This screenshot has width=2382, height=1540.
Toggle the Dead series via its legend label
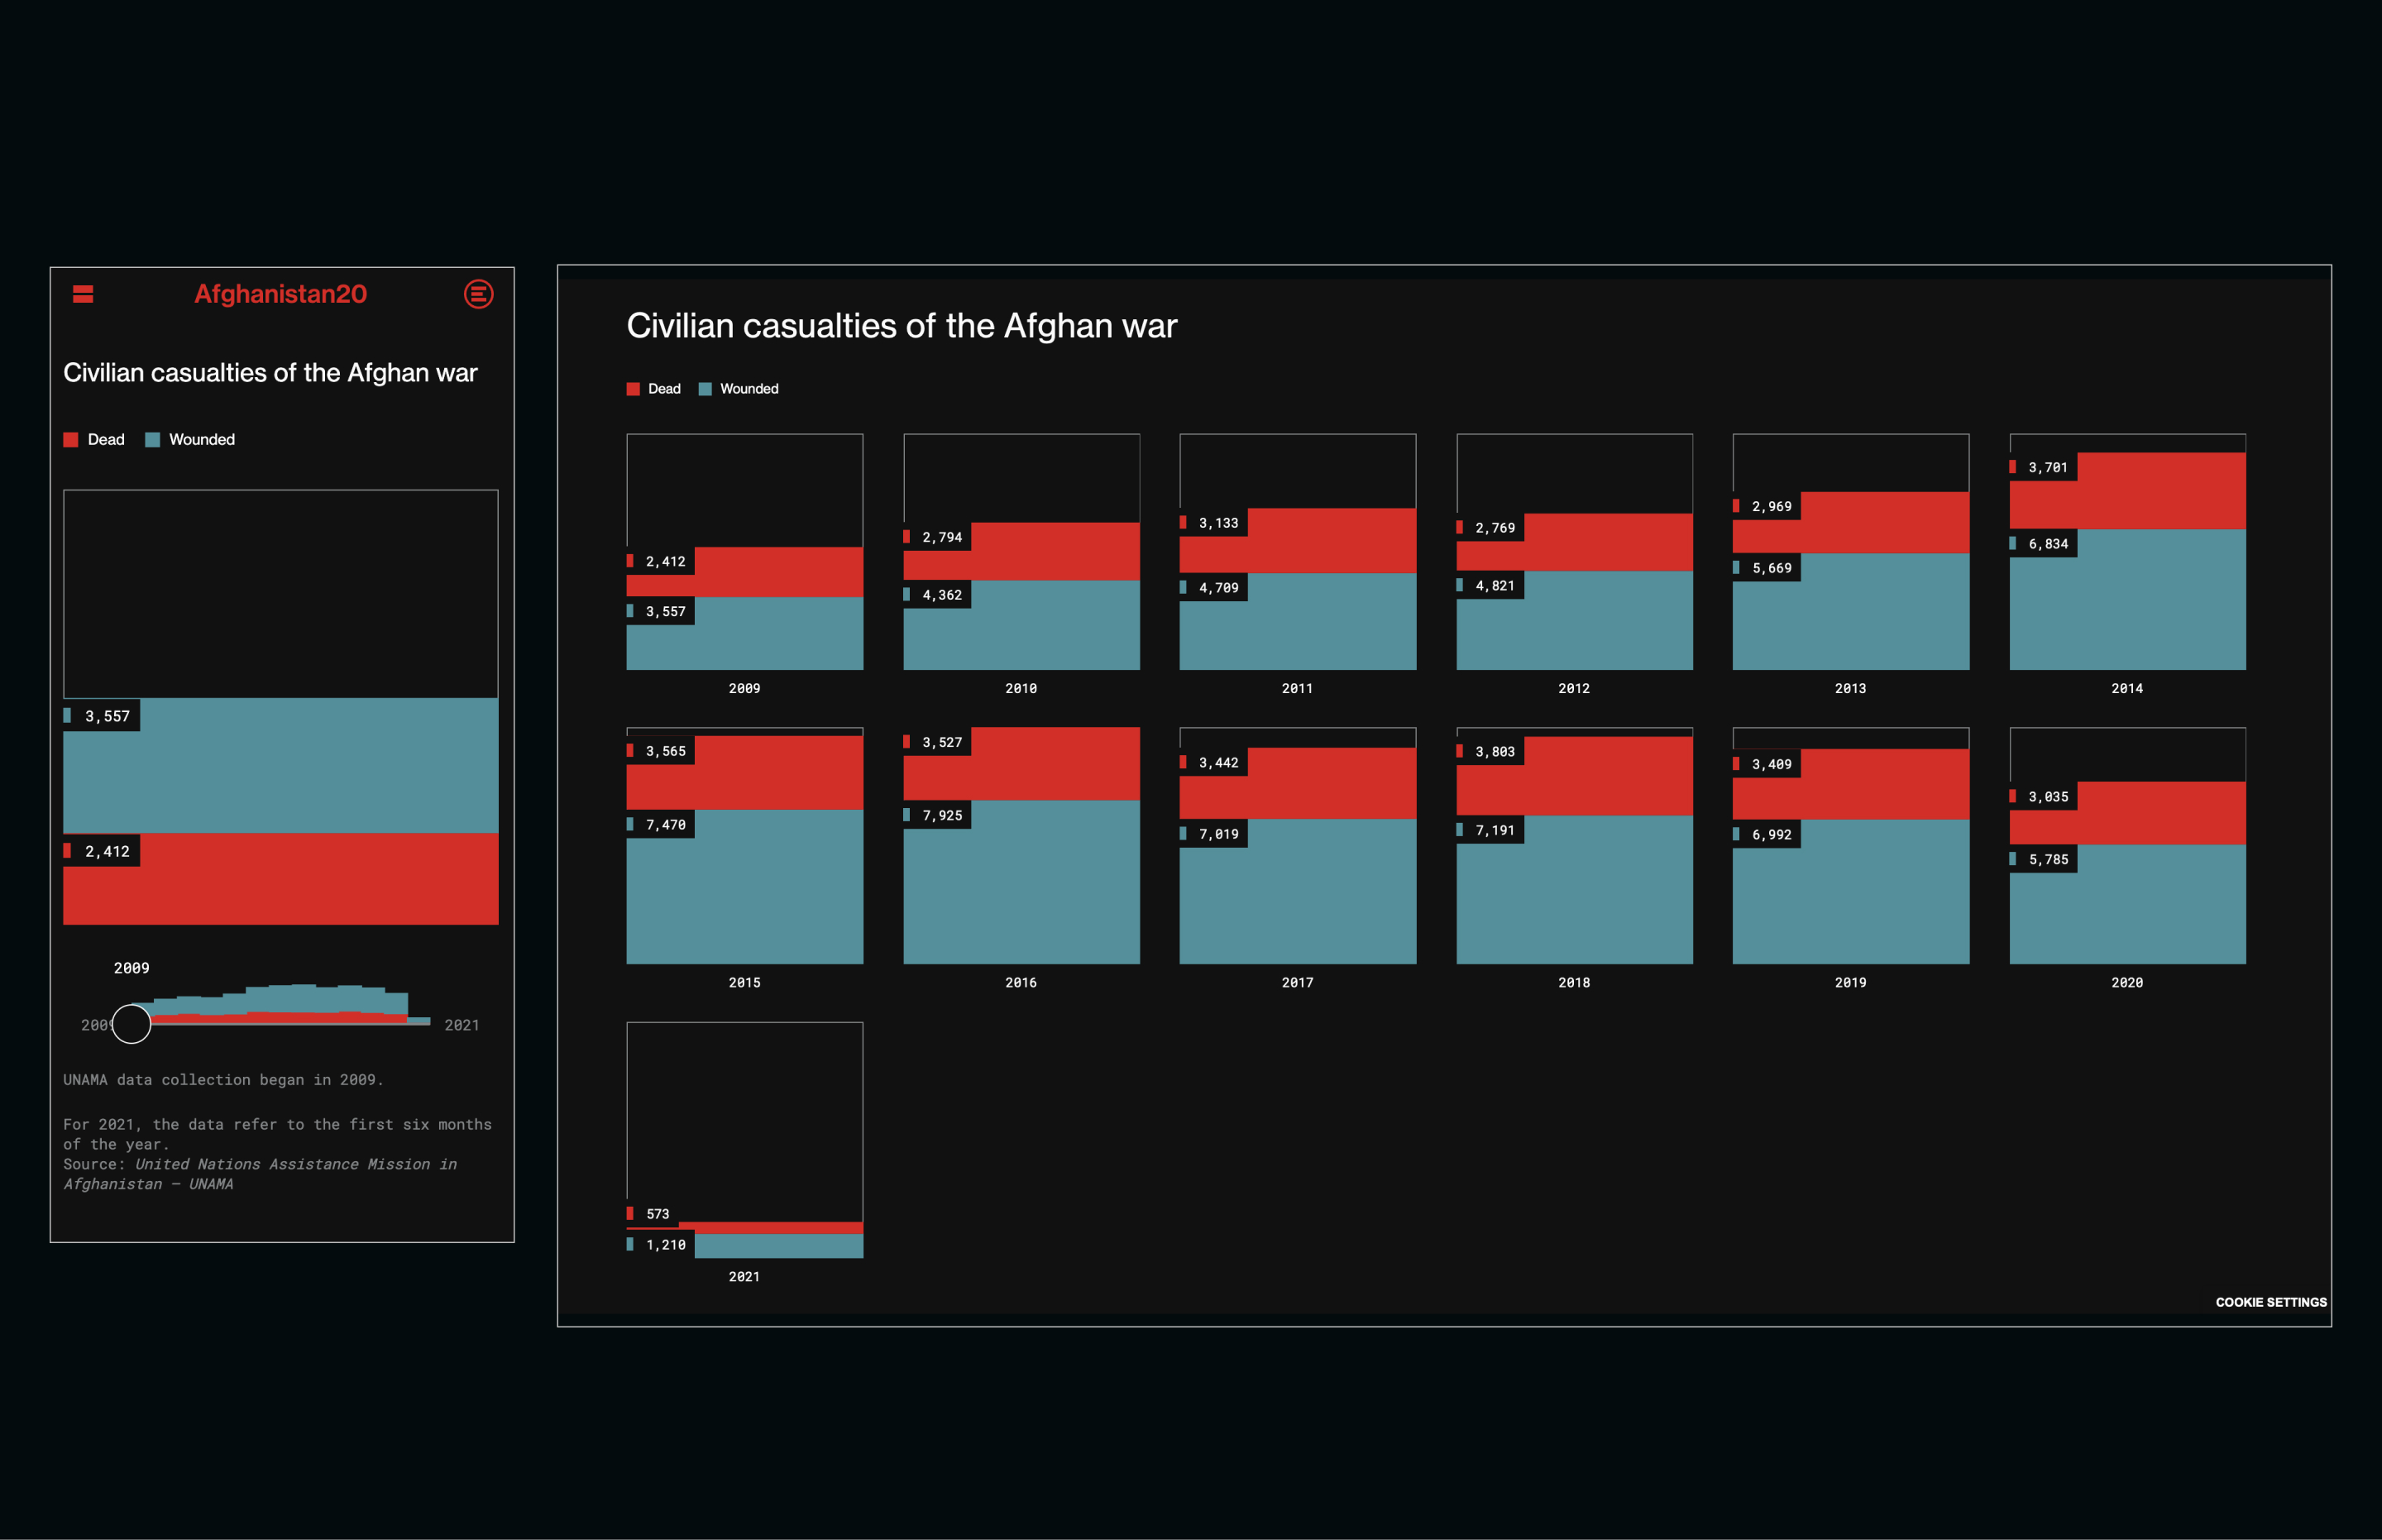click(x=105, y=439)
